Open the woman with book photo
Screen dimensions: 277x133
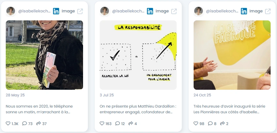click(44, 55)
